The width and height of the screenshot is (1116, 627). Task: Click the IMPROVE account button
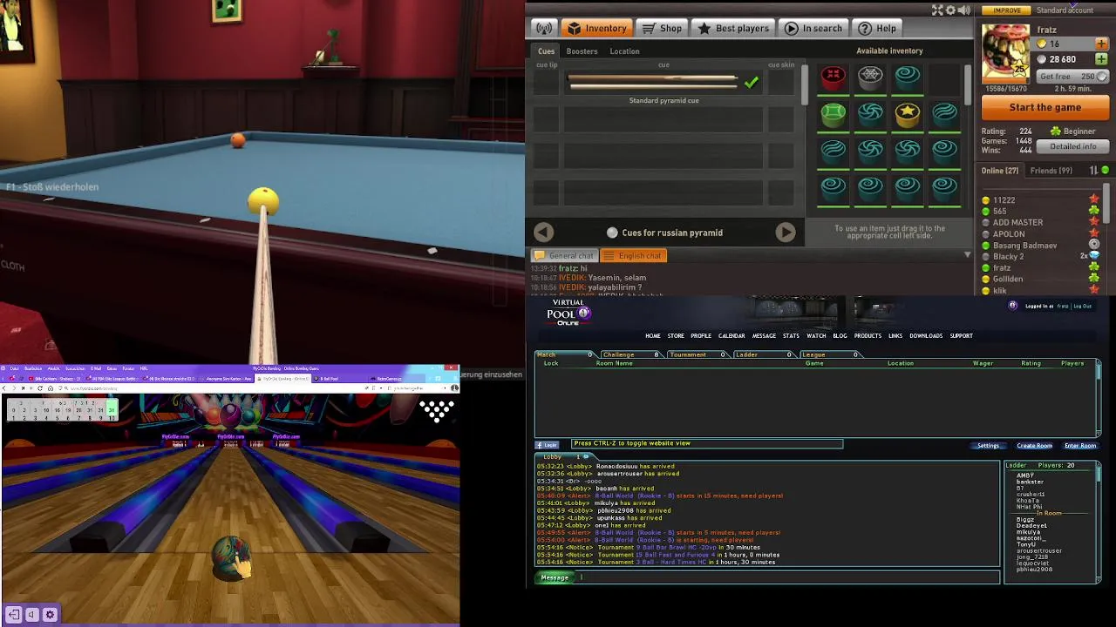(x=1007, y=10)
